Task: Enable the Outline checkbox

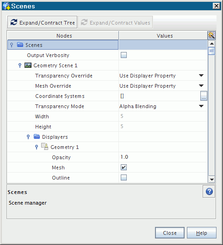Action: pos(124,178)
